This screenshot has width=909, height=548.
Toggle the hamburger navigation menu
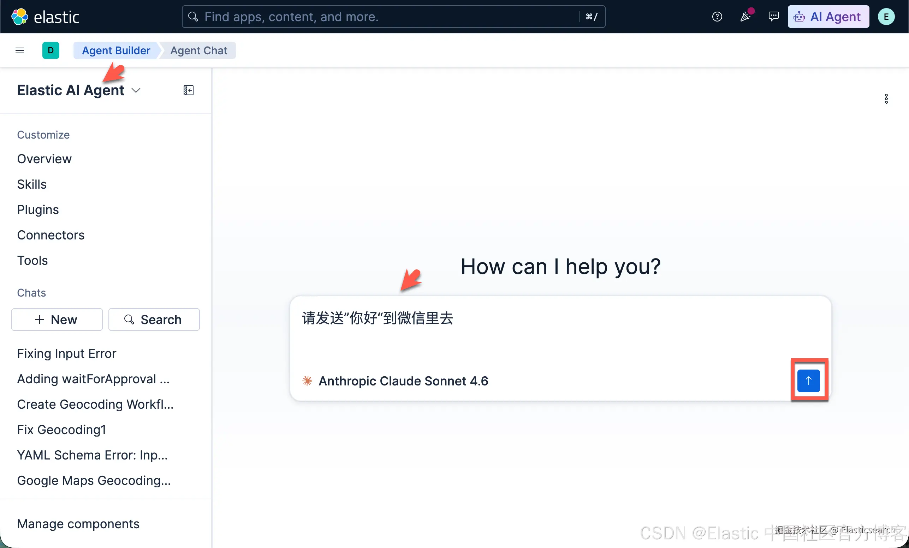19,50
